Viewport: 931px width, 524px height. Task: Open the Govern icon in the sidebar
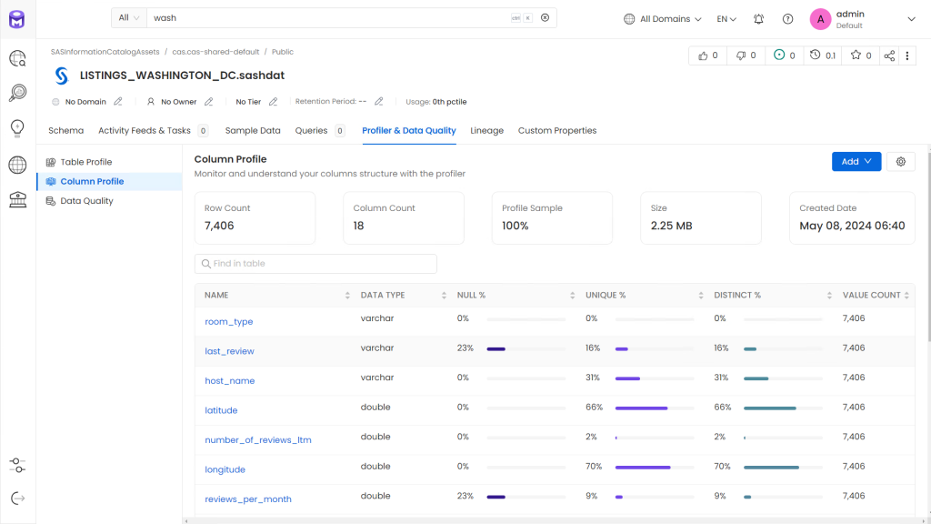pos(17,200)
